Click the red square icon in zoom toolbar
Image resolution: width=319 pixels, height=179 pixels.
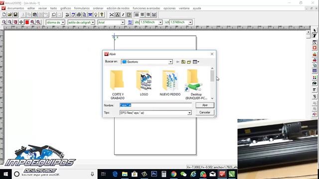tap(27, 22)
